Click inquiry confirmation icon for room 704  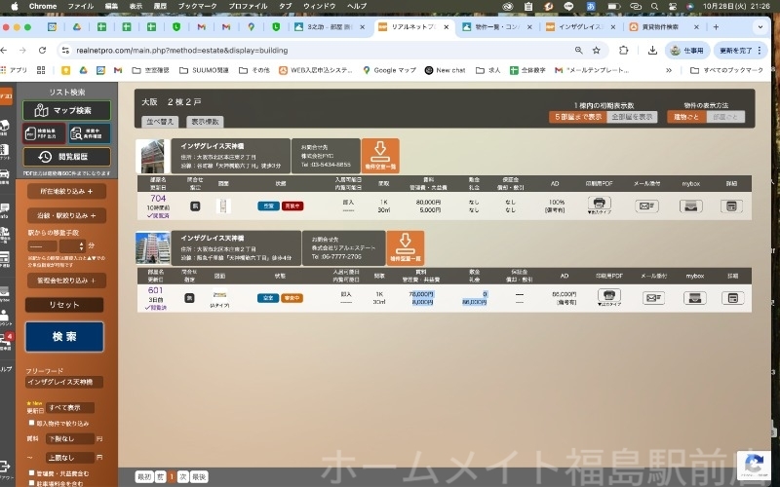(x=195, y=206)
